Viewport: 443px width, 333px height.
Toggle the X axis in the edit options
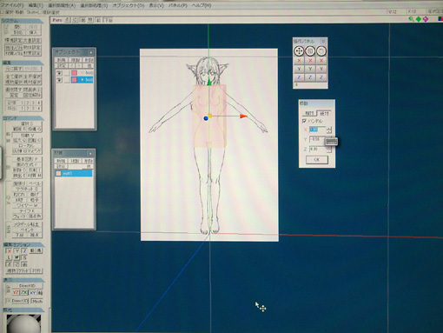click(x=10, y=251)
